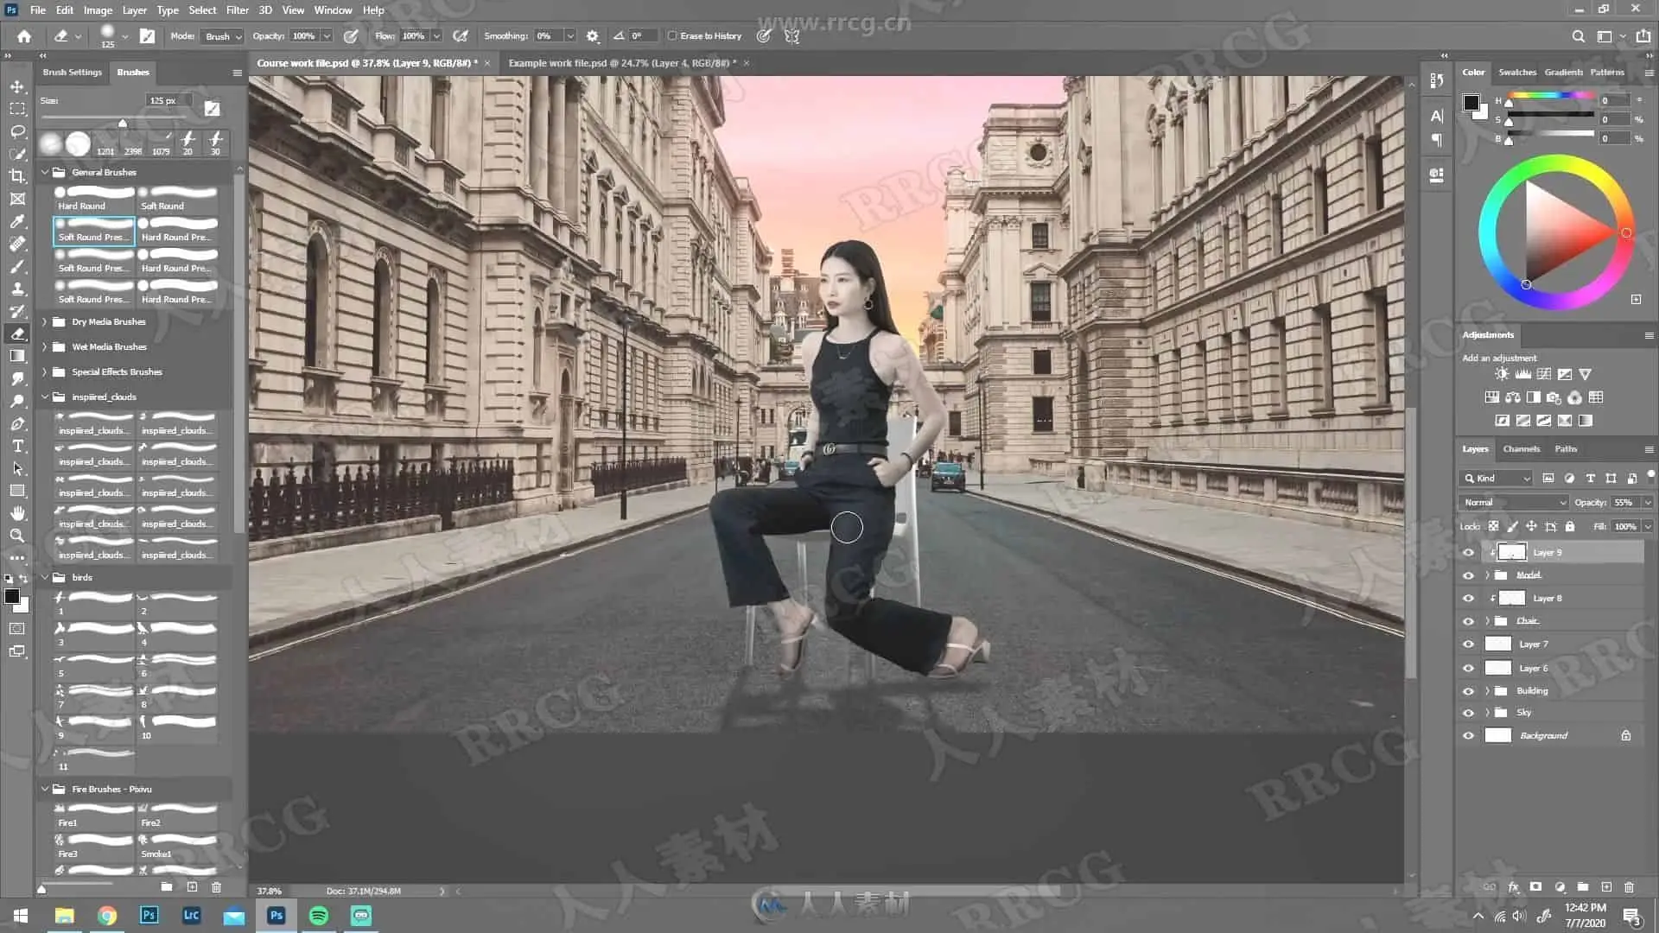Screen dimensions: 1659x933
Task: Expand the Sky layer group
Action: [1487, 713]
